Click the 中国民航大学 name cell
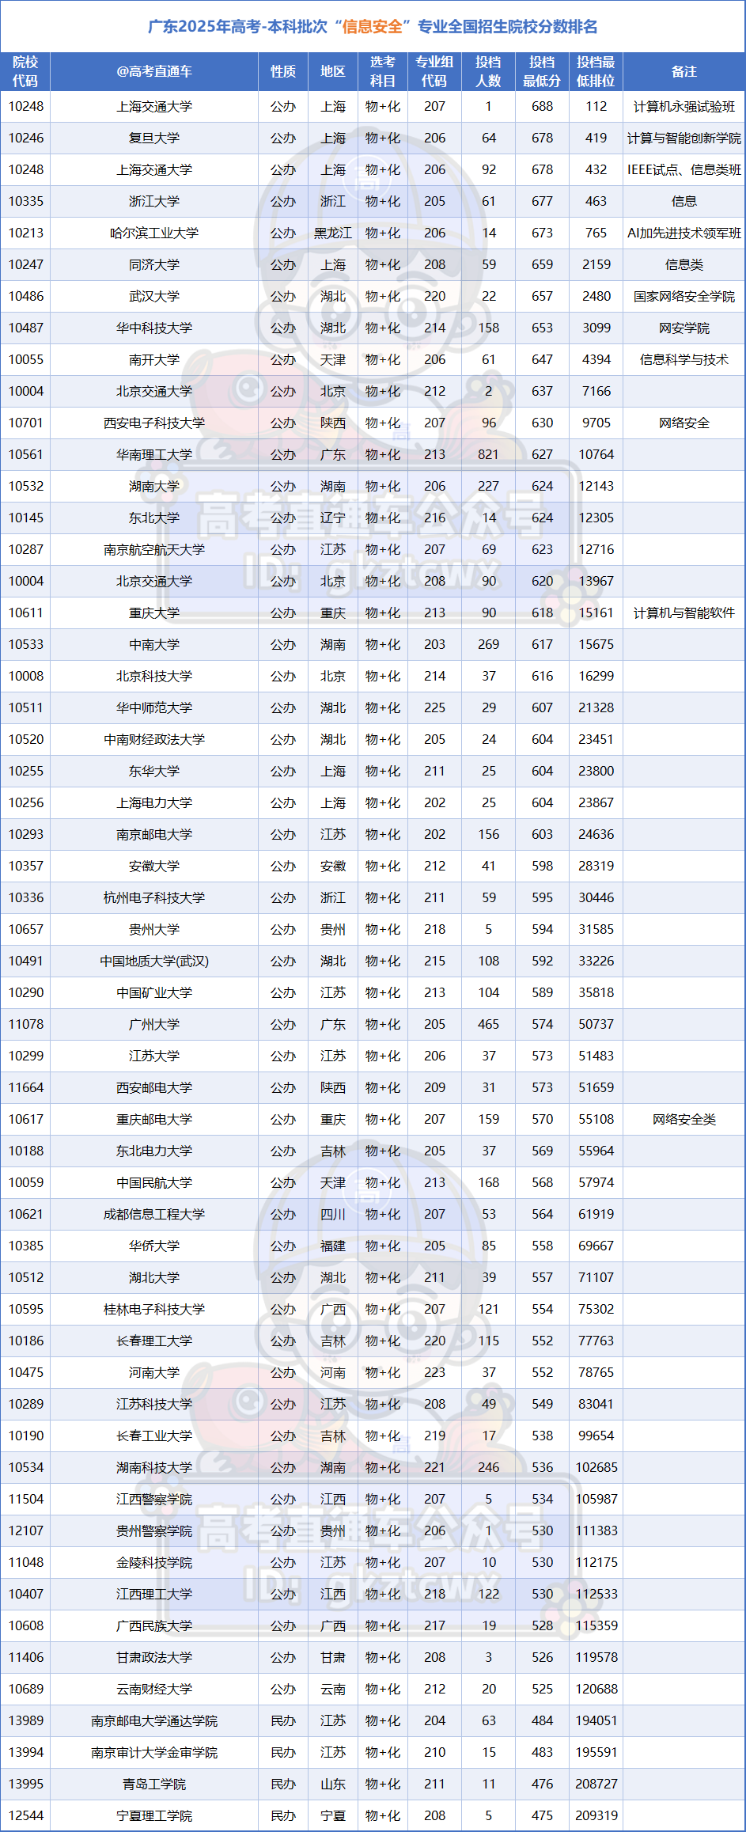Screen dimensions: 746x1832 coord(154,1182)
